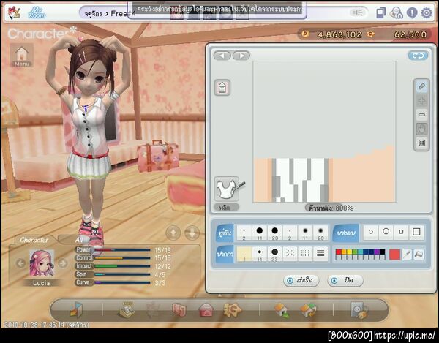Select the pencil drawing tool
Image resolution: width=439 pixels, height=343 pixels.
[421, 86]
